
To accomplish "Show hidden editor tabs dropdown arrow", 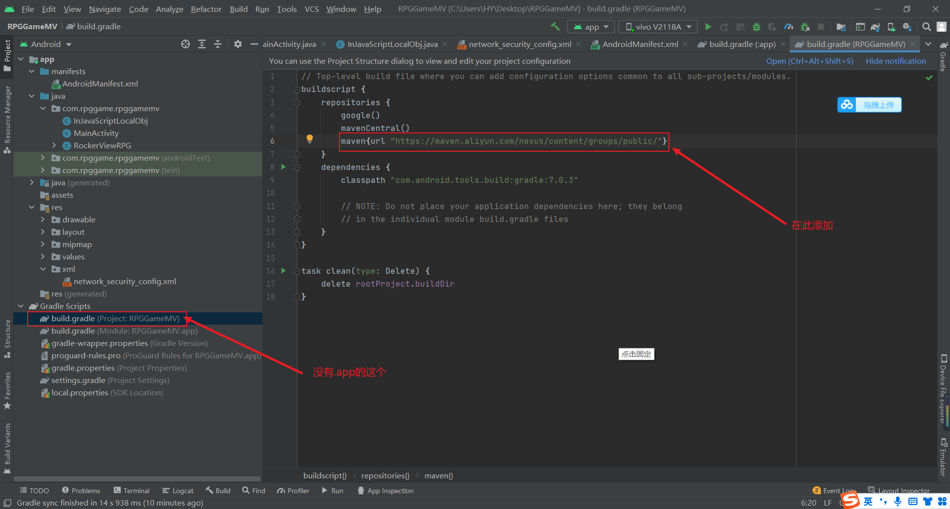I will pyautogui.click(x=929, y=44).
